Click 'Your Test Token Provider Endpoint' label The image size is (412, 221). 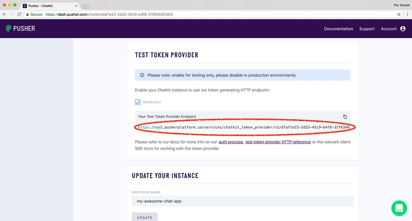pyautogui.click(x=167, y=116)
